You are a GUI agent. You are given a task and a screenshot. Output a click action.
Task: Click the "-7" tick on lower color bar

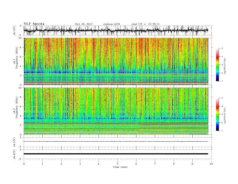tap(222, 131)
